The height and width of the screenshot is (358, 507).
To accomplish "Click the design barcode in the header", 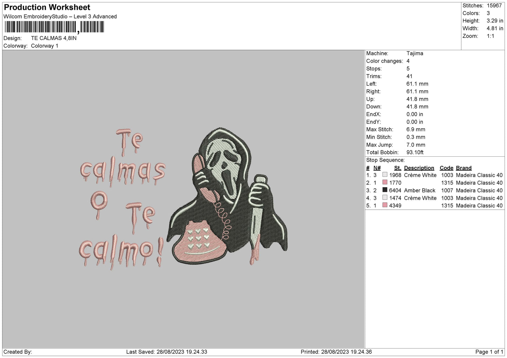I will [54, 27].
